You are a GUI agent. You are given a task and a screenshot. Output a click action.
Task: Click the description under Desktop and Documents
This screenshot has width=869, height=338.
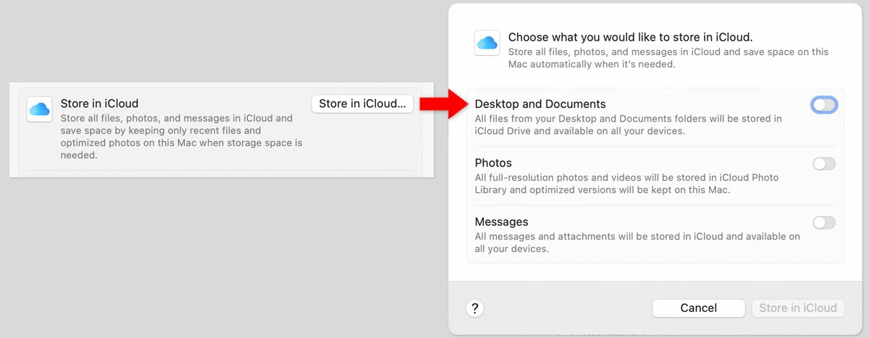pyautogui.click(x=629, y=125)
